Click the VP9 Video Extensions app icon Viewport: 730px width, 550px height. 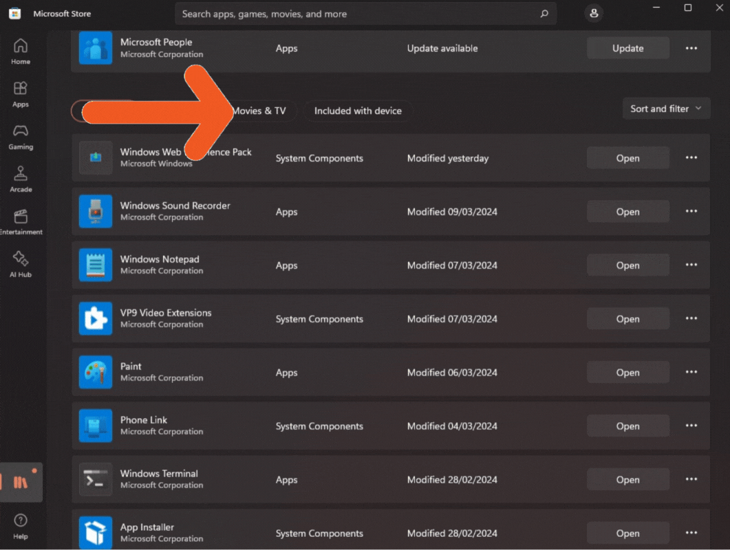pos(95,319)
